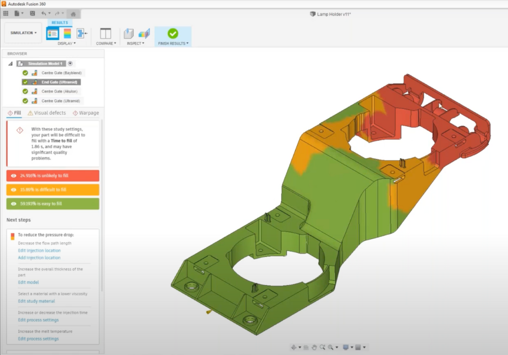508x355 pixels.
Task: Expand the INSPECT menu dropdown
Action: 136,43
